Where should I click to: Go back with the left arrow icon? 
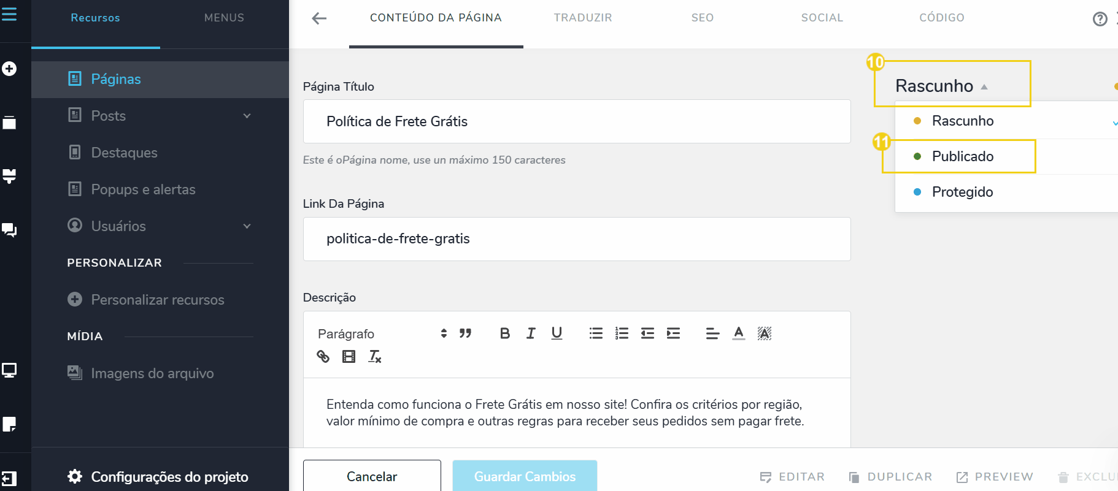(319, 18)
